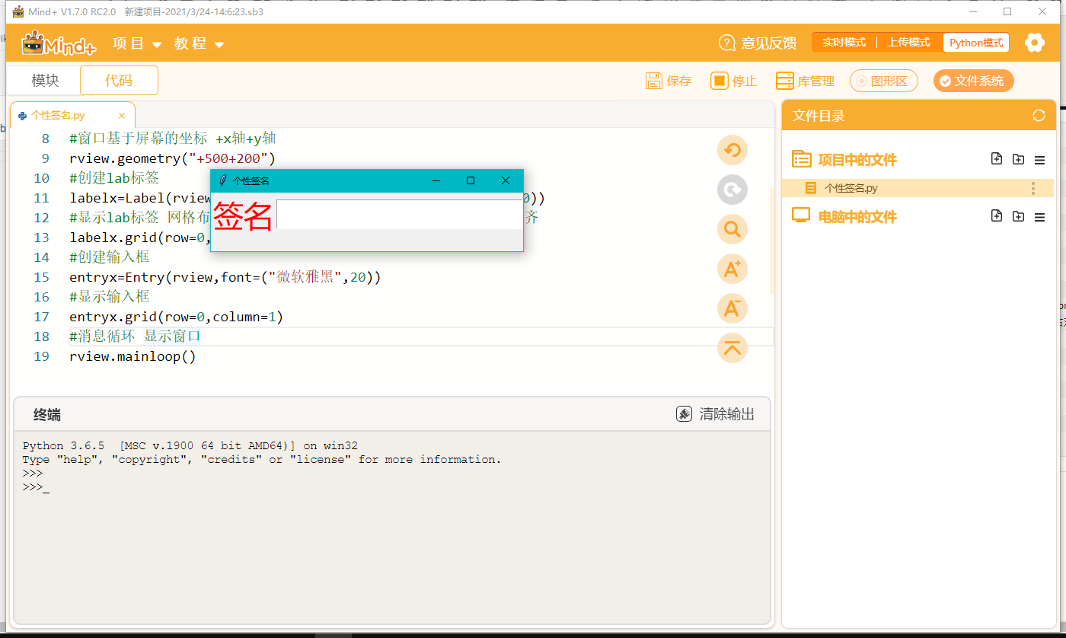Switch to the 代码 tab

click(x=119, y=81)
